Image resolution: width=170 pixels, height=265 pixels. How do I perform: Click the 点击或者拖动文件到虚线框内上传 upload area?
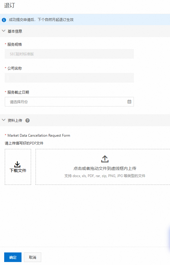(103, 167)
